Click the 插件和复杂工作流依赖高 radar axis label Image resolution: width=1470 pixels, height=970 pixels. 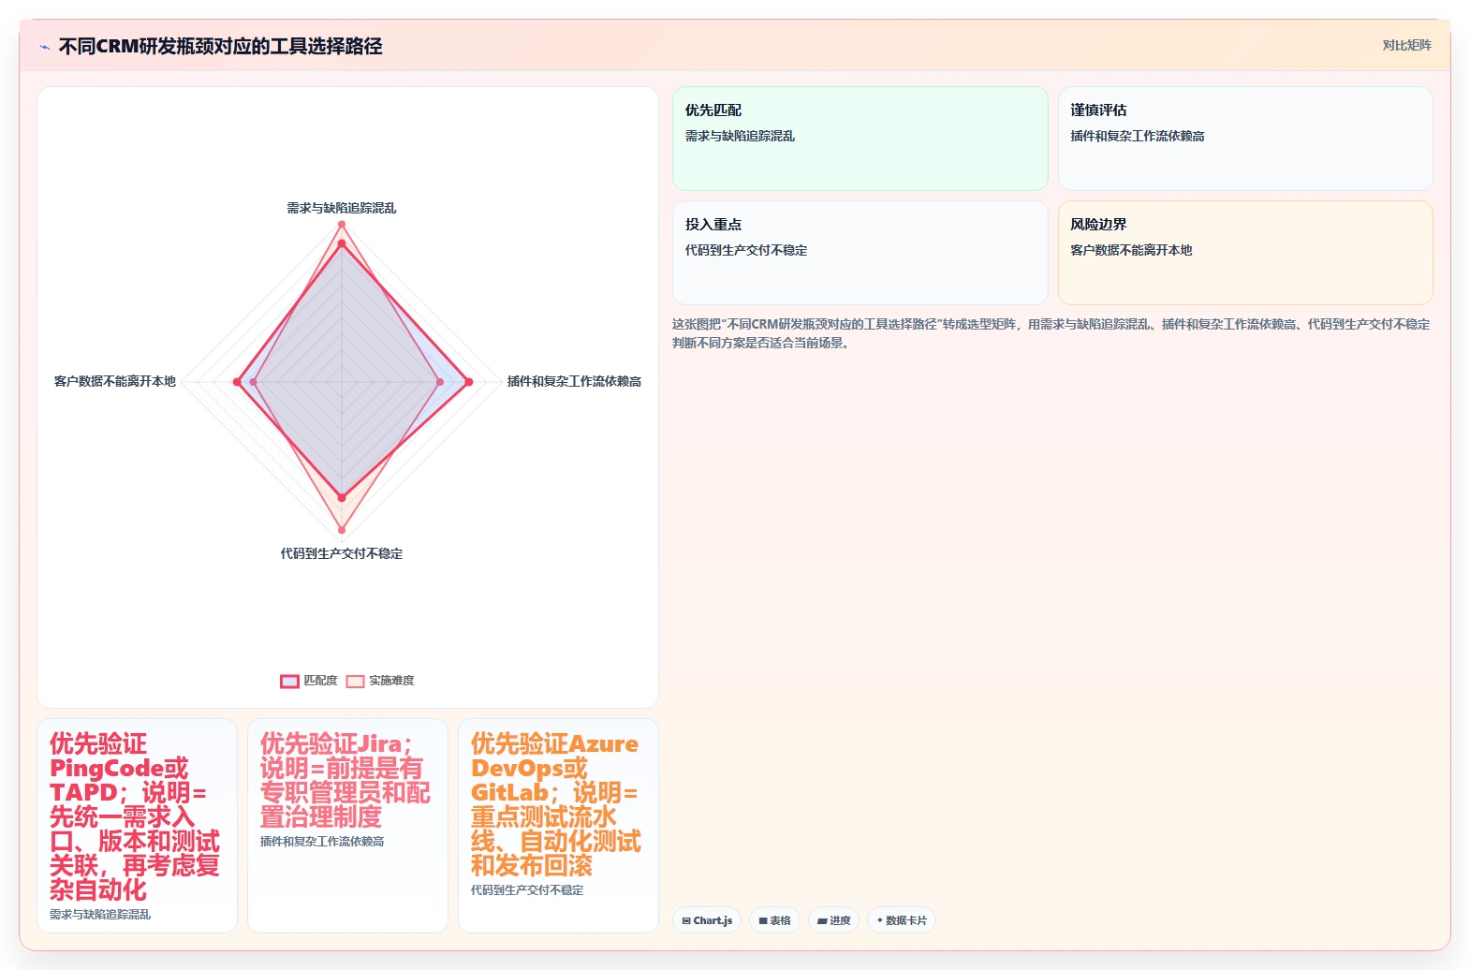574,381
